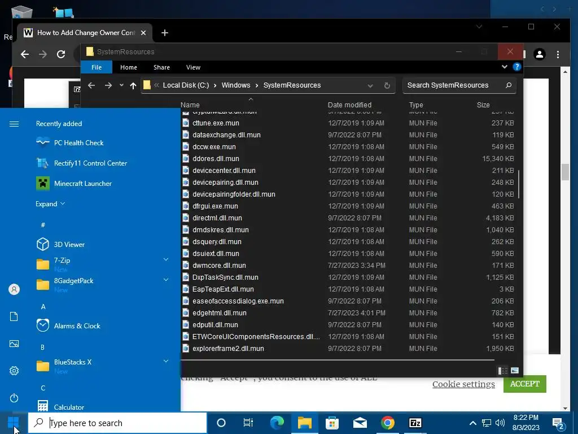Viewport: 578px width, 434px height.
Task: Open 7-Zip on taskbar
Action: pos(415,423)
